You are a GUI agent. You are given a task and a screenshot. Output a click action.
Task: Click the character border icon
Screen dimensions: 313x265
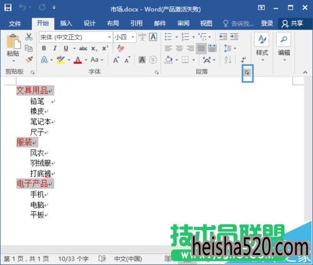(153, 37)
